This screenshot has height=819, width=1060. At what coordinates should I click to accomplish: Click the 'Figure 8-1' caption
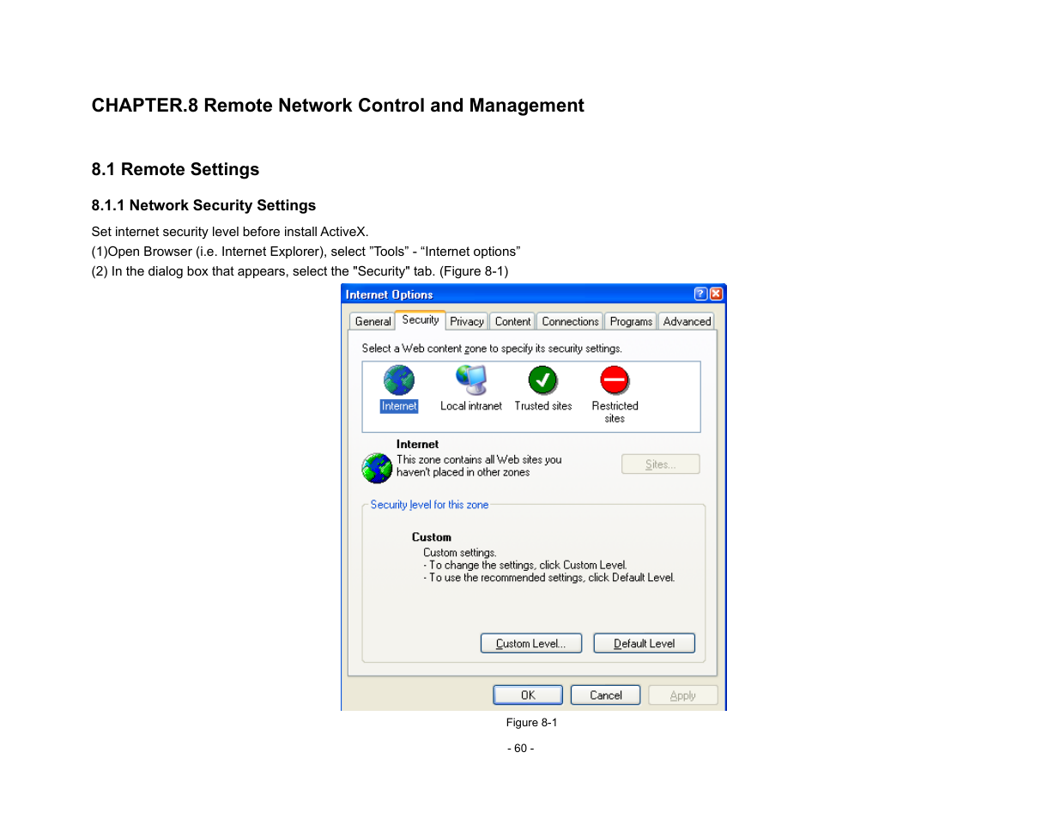(531, 723)
